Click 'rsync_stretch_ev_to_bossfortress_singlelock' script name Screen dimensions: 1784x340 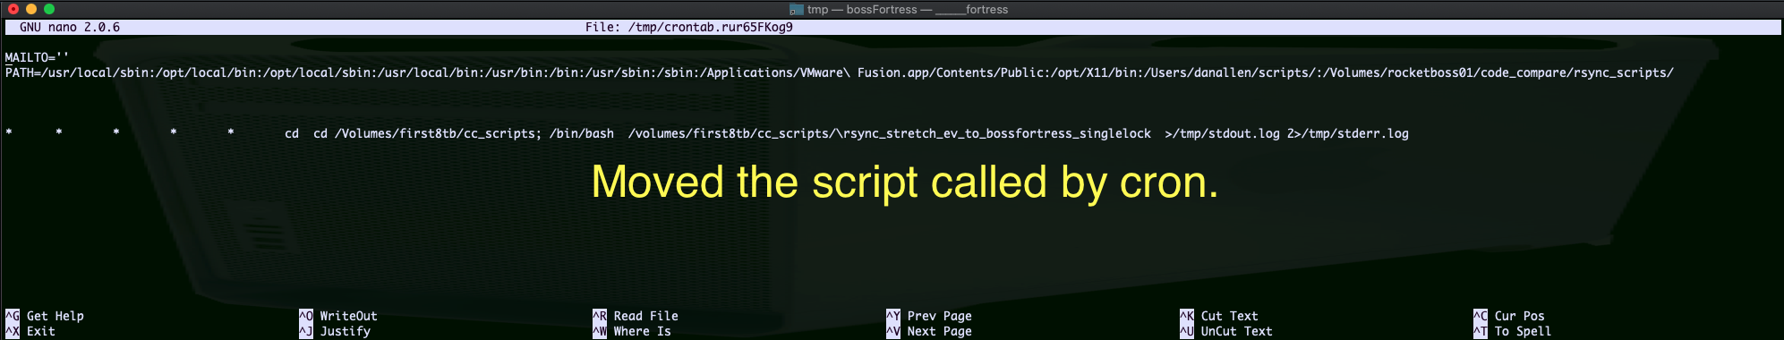pyautogui.click(x=997, y=133)
